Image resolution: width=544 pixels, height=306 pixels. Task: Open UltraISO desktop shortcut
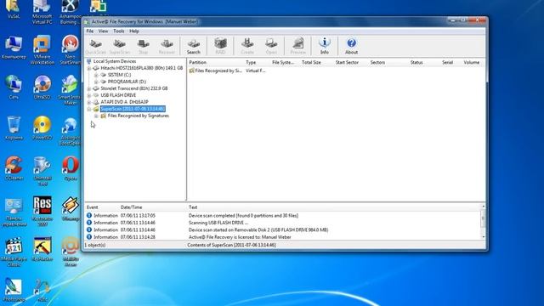coord(42,87)
